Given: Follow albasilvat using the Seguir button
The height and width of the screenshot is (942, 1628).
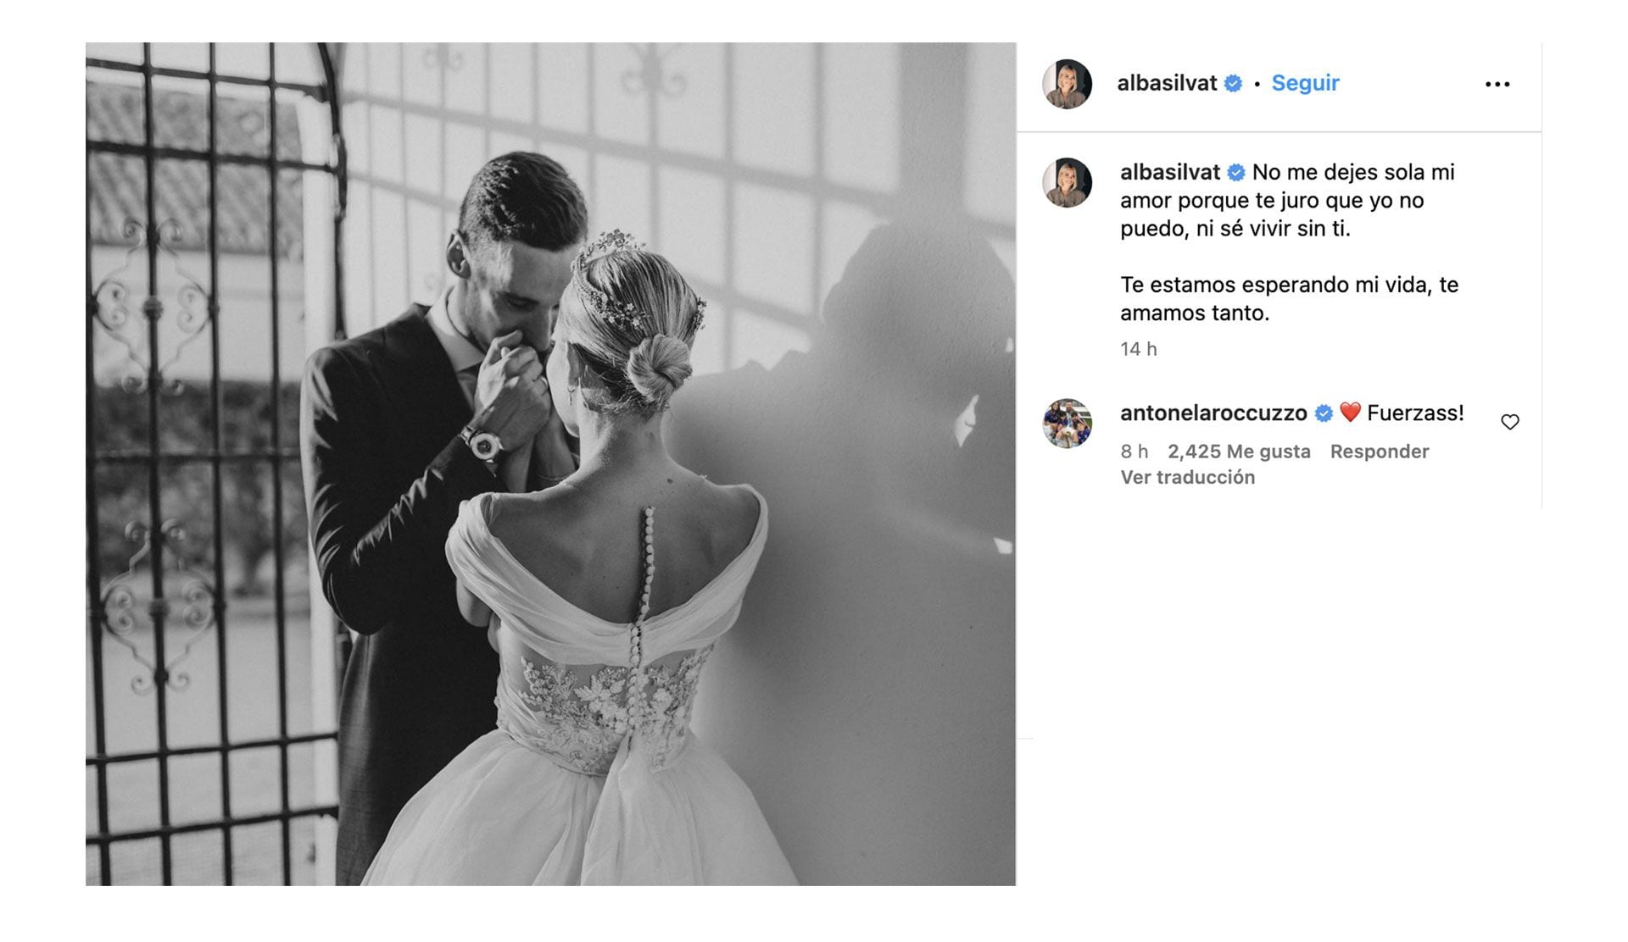Looking at the screenshot, I should click(x=1305, y=83).
